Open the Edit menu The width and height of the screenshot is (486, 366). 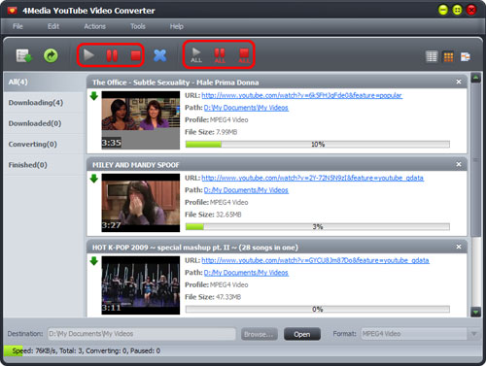click(x=53, y=26)
